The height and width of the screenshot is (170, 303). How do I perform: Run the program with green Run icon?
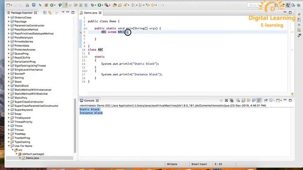pos(99,5)
